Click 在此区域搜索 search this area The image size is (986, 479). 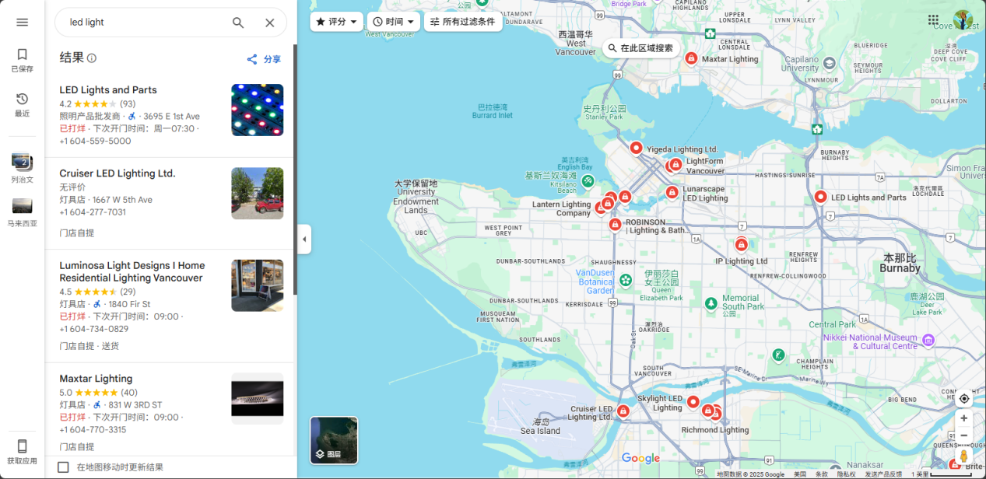[x=640, y=48]
